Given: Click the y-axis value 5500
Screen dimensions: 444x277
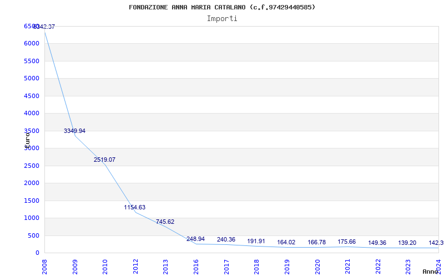Looking at the screenshot, I should [x=32, y=61].
